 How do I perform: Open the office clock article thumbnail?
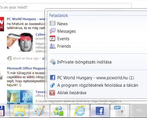tap(20, 97)
